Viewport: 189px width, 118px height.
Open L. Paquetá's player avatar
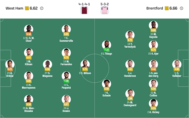pos(66,76)
